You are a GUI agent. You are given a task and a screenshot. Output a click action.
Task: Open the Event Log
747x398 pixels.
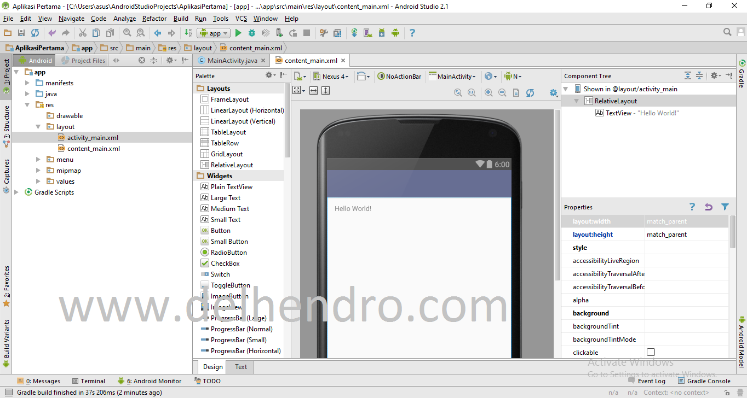646,381
